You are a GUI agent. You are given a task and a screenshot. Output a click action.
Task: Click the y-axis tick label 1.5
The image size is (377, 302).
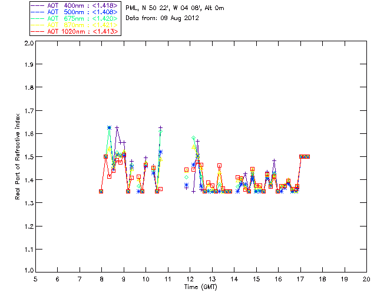pos(29,157)
